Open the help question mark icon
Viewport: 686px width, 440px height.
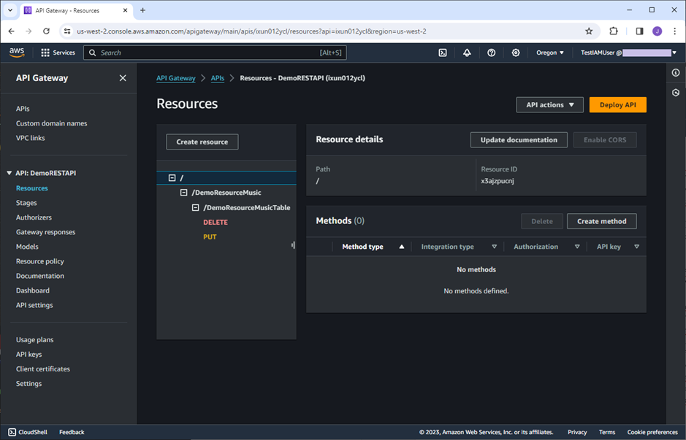point(492,53)
